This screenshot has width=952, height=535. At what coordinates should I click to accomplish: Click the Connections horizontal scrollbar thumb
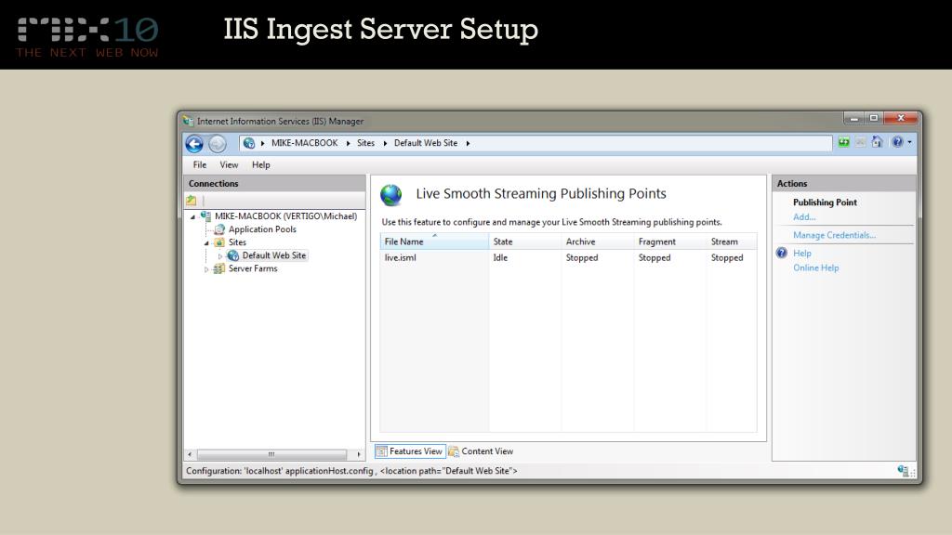271,454
